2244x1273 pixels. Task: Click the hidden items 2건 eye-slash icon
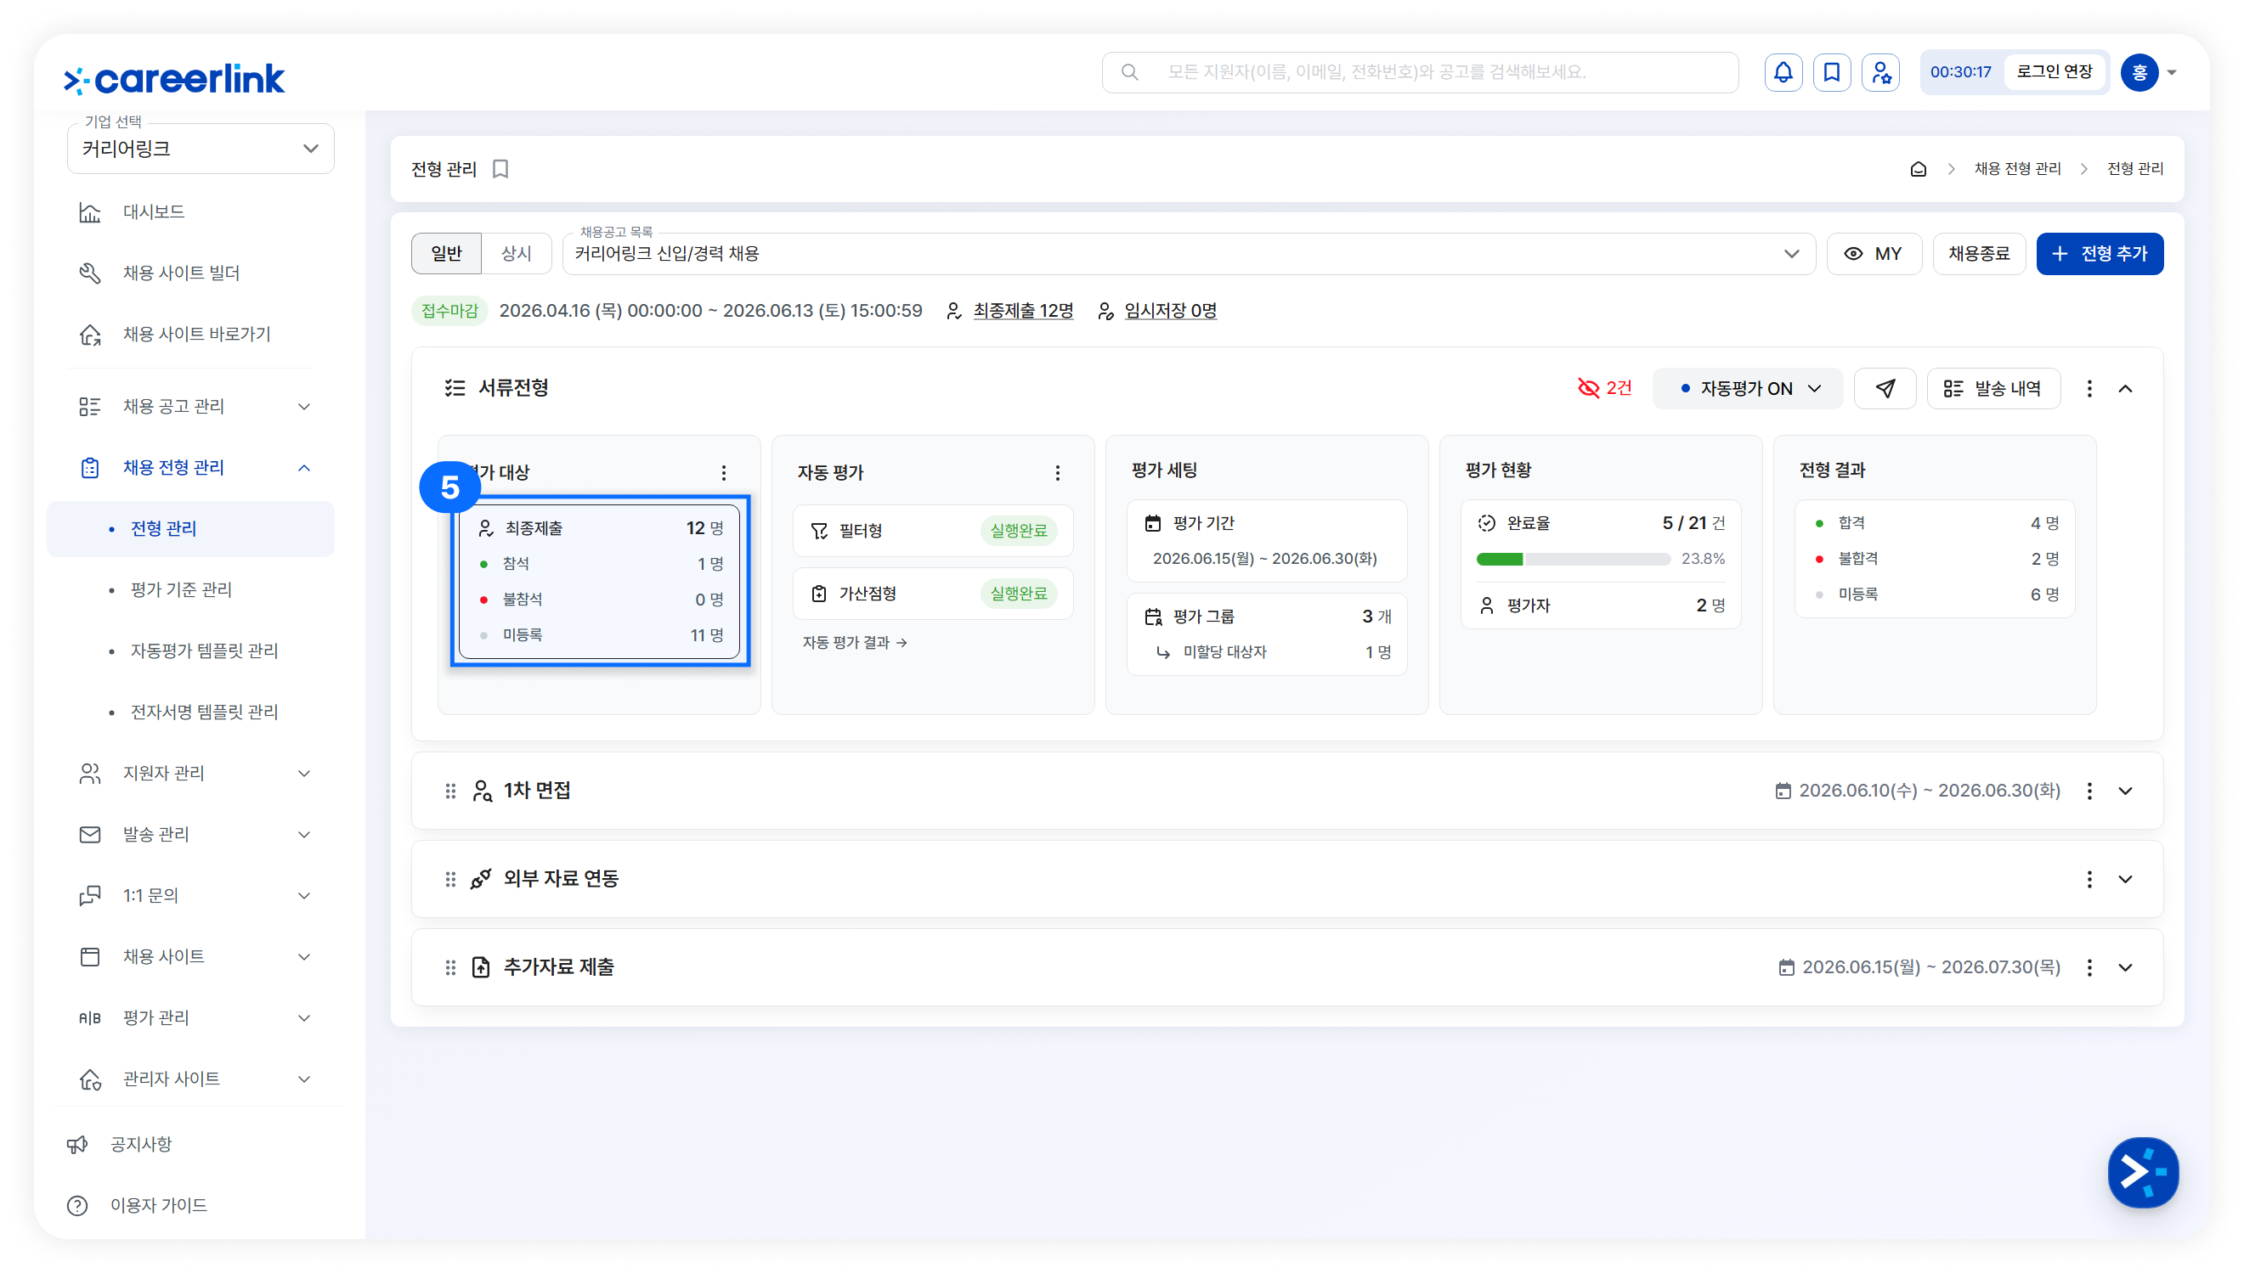(x=1604, y=388)
